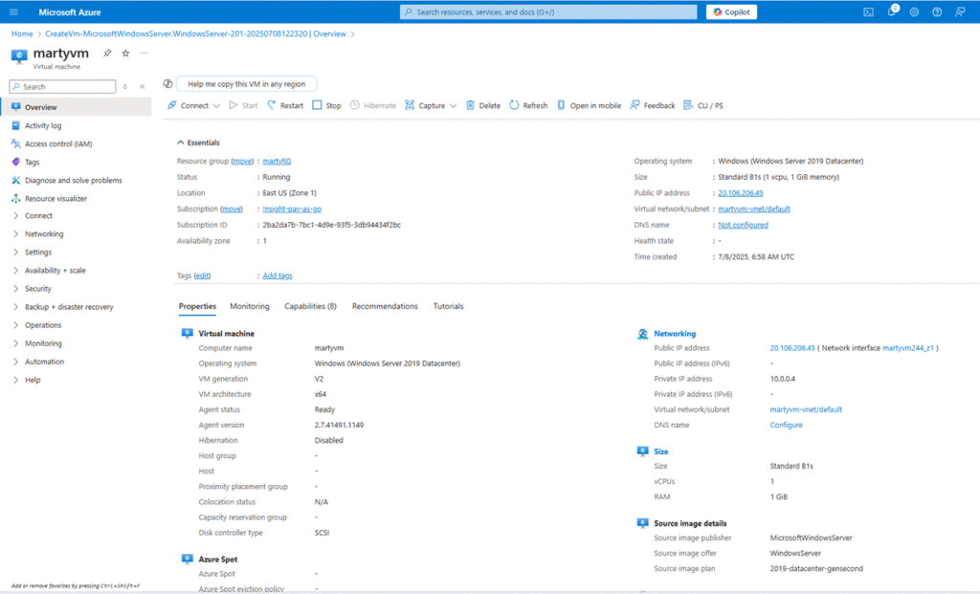Open the Azure portal hamburger menu
Screen dimensions: 980x594
point(13,12)
